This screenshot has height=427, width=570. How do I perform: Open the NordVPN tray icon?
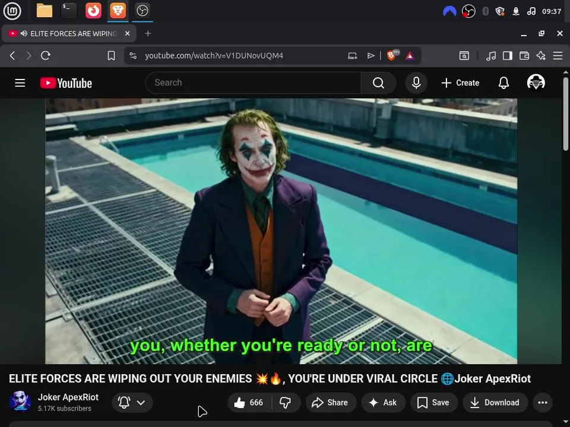click(x=449, y=11)
